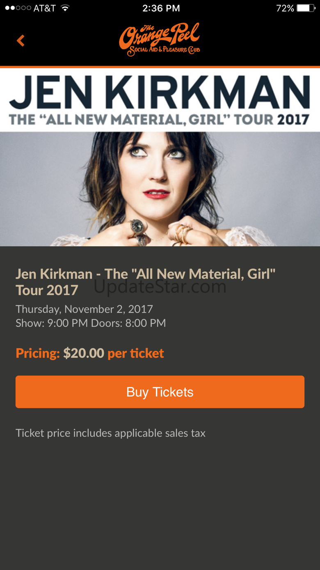Tap the UpdateStar.com watermark
This screenshot has width=320, height=570.
(160, 286)
